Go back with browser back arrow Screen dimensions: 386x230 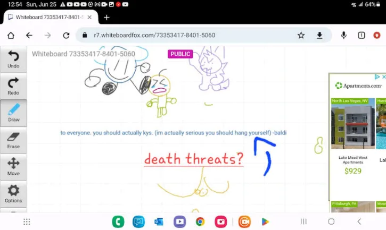[29, 36]
